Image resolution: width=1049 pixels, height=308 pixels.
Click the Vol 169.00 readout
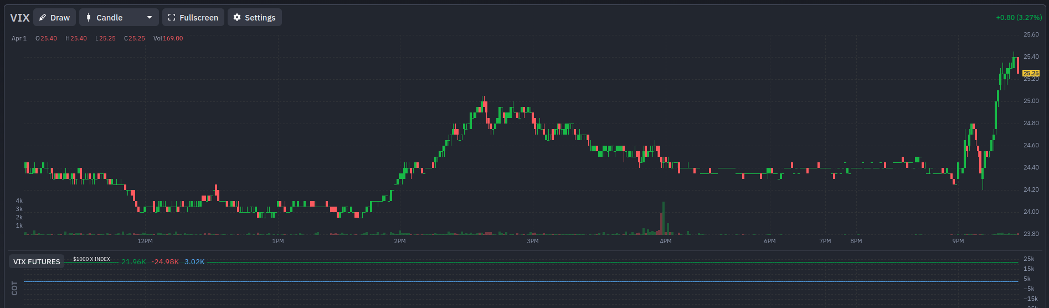pos(168,38)
